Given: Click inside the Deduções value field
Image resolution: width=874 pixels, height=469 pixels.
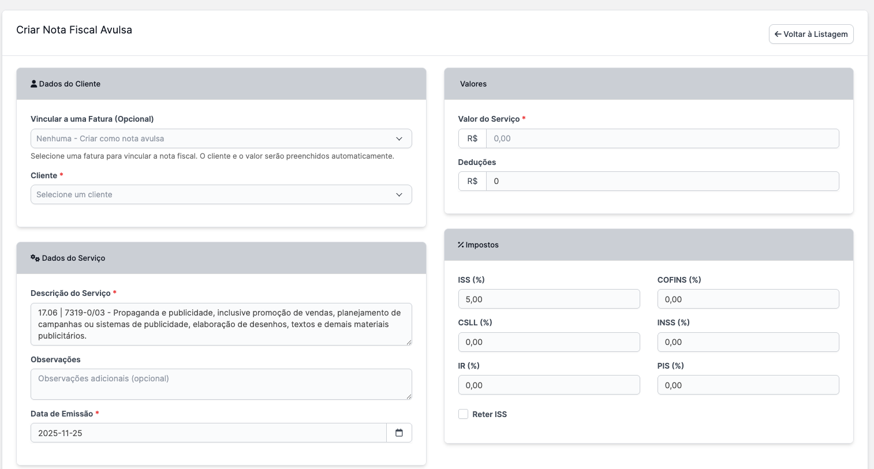Looking at the screenshot, I should [663, 181].
